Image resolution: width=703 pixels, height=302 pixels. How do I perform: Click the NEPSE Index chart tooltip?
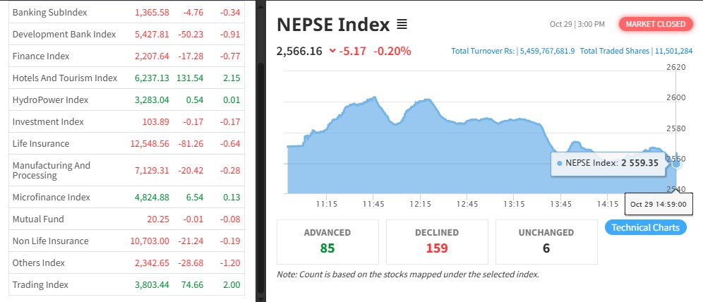click(x=607, y=163)
